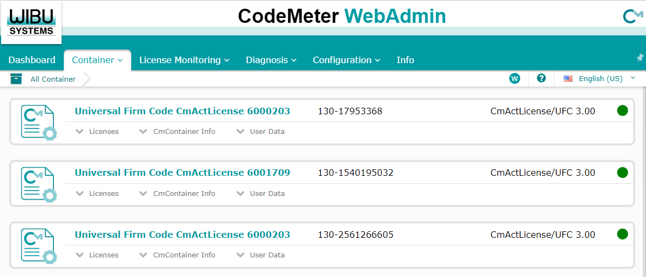This screenshot has width=646, height=277.
Task: Click green status dot for 130-17953368
Action: point(622,111)
